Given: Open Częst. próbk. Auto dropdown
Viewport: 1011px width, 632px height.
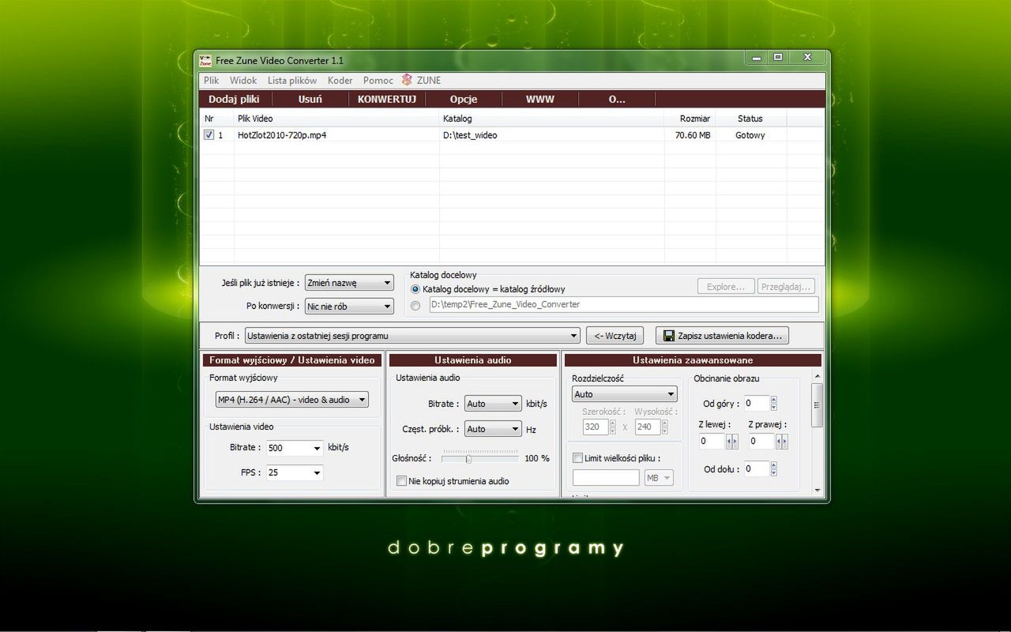Looking at the screenshot, I should (x=493, y=429).
